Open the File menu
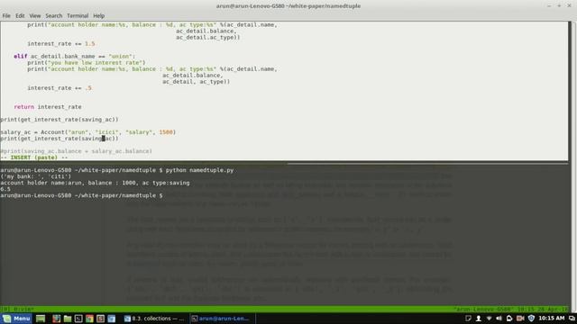 click(x=6, y=16)
